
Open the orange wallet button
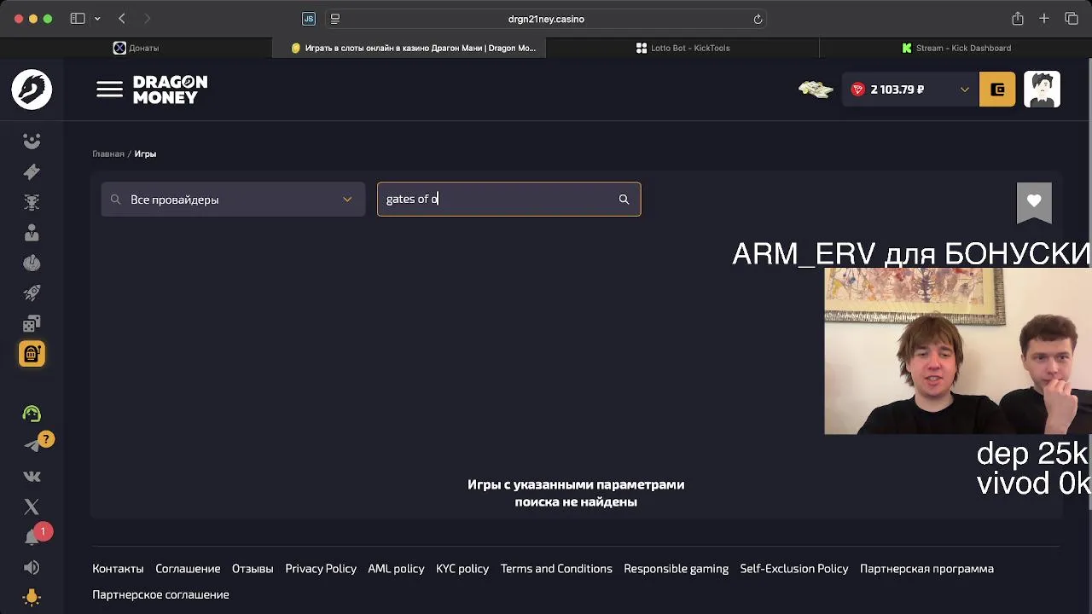pyautogui.click(x=997, y=90)
